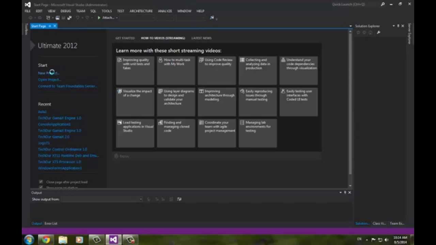The width and height of the screenshot is (436, 245).
Task: Open video tile Finding and managing cloned code
Action: [x=176, y=133]
